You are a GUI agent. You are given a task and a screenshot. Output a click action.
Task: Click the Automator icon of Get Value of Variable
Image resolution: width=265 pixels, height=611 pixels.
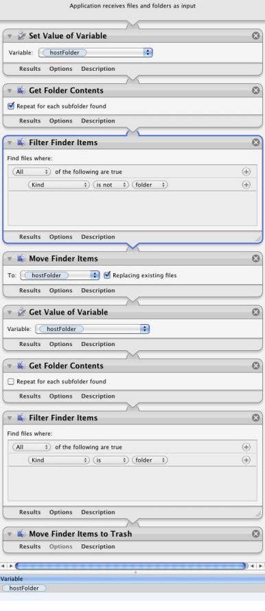pos(22,312)
